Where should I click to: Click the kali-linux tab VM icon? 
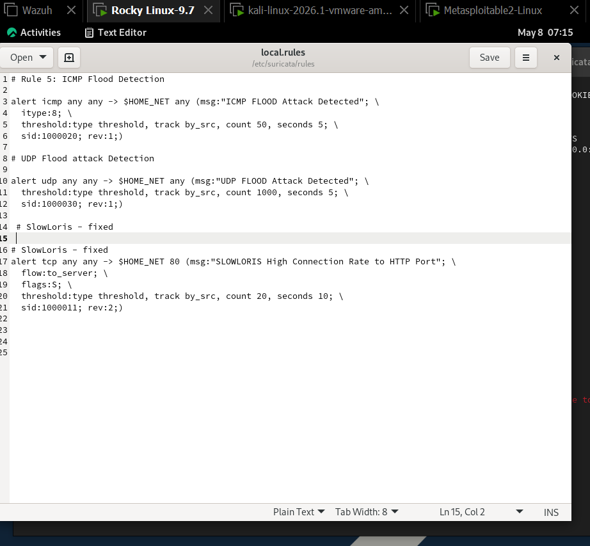click(237, 10)
